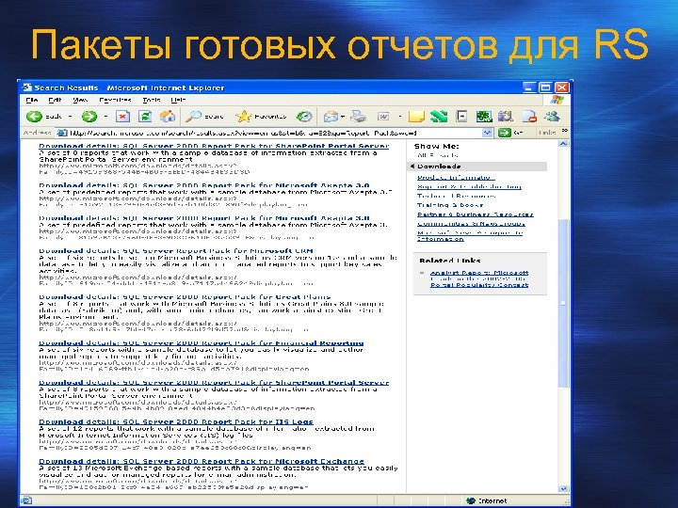Viewport: 678px width, 508px height.
Task: Click the Mail envelope toolbar icon
Action: coord(331,117)
